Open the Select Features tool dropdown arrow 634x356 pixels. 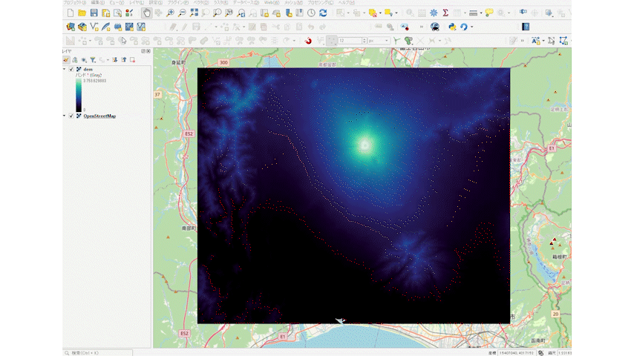tap(348, 13)
